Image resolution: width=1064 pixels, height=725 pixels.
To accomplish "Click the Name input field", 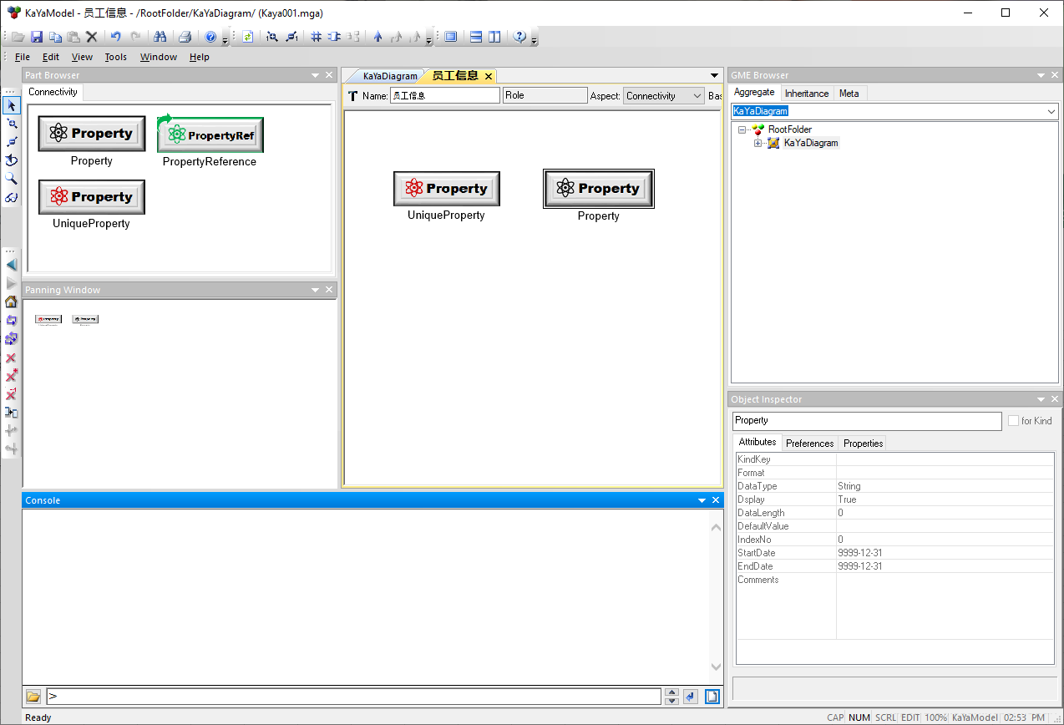I will pyautogui.click(x=444, y=96).
